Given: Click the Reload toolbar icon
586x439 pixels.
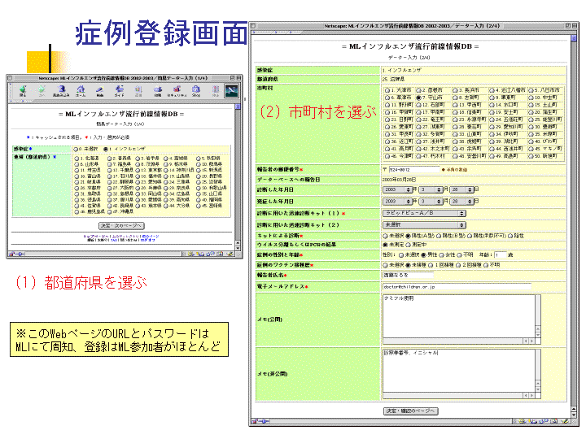Looking at the screenshot, I should coord(61,89).
